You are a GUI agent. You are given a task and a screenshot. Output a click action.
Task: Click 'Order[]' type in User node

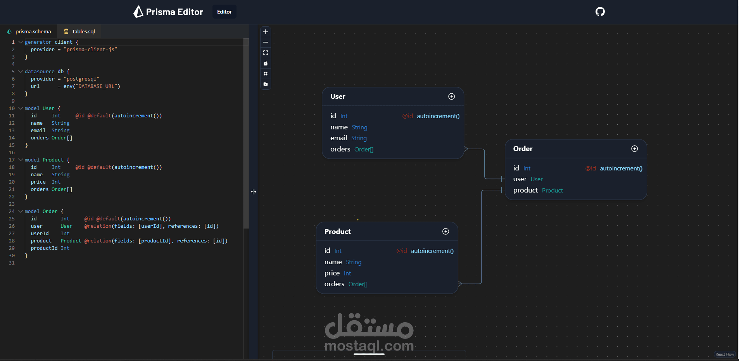(x=364, y=150)
